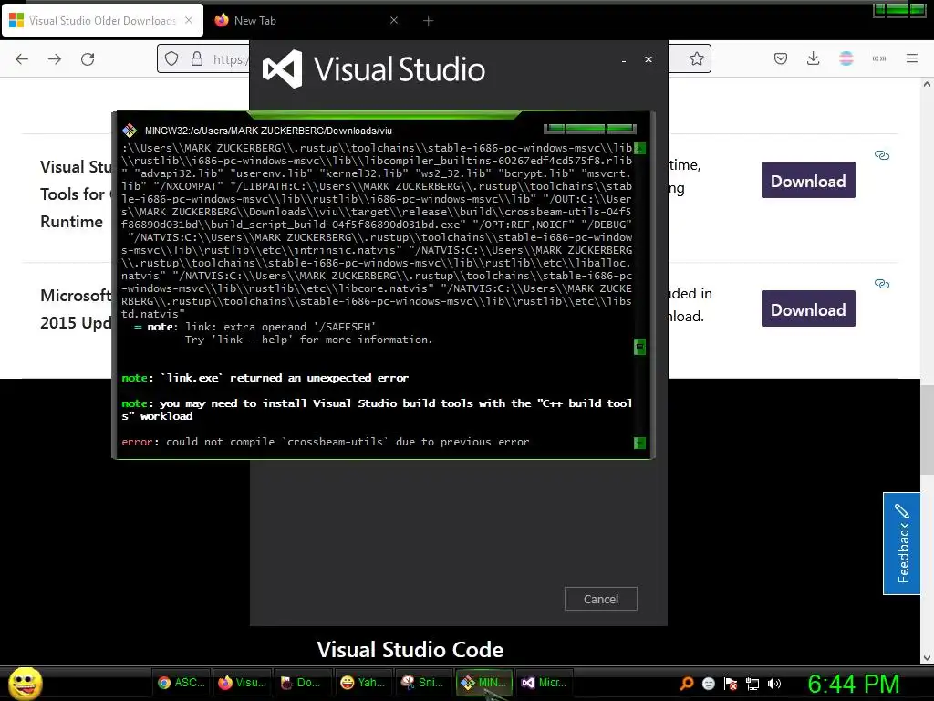Click the Firefox account avatar icon
This screenshot has width=934, height=701.
pos(846,58)
